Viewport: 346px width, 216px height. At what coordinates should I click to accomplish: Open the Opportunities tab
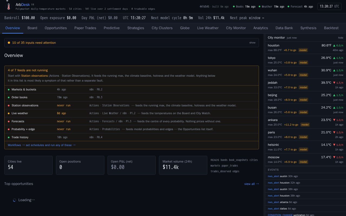[x=56, y=28]
